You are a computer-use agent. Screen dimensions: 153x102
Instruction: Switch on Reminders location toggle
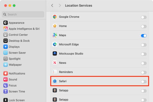[x=144, y=72]
